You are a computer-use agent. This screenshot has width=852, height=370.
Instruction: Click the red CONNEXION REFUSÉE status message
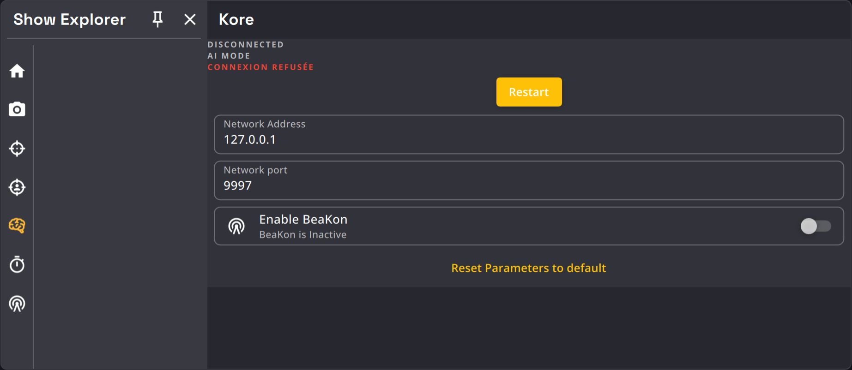(260, 67)
